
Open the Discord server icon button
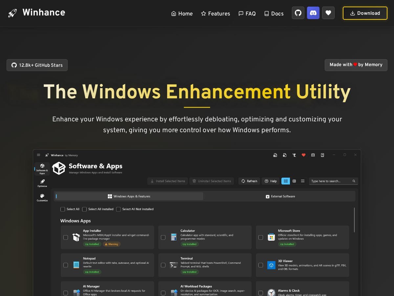point(313,13)
